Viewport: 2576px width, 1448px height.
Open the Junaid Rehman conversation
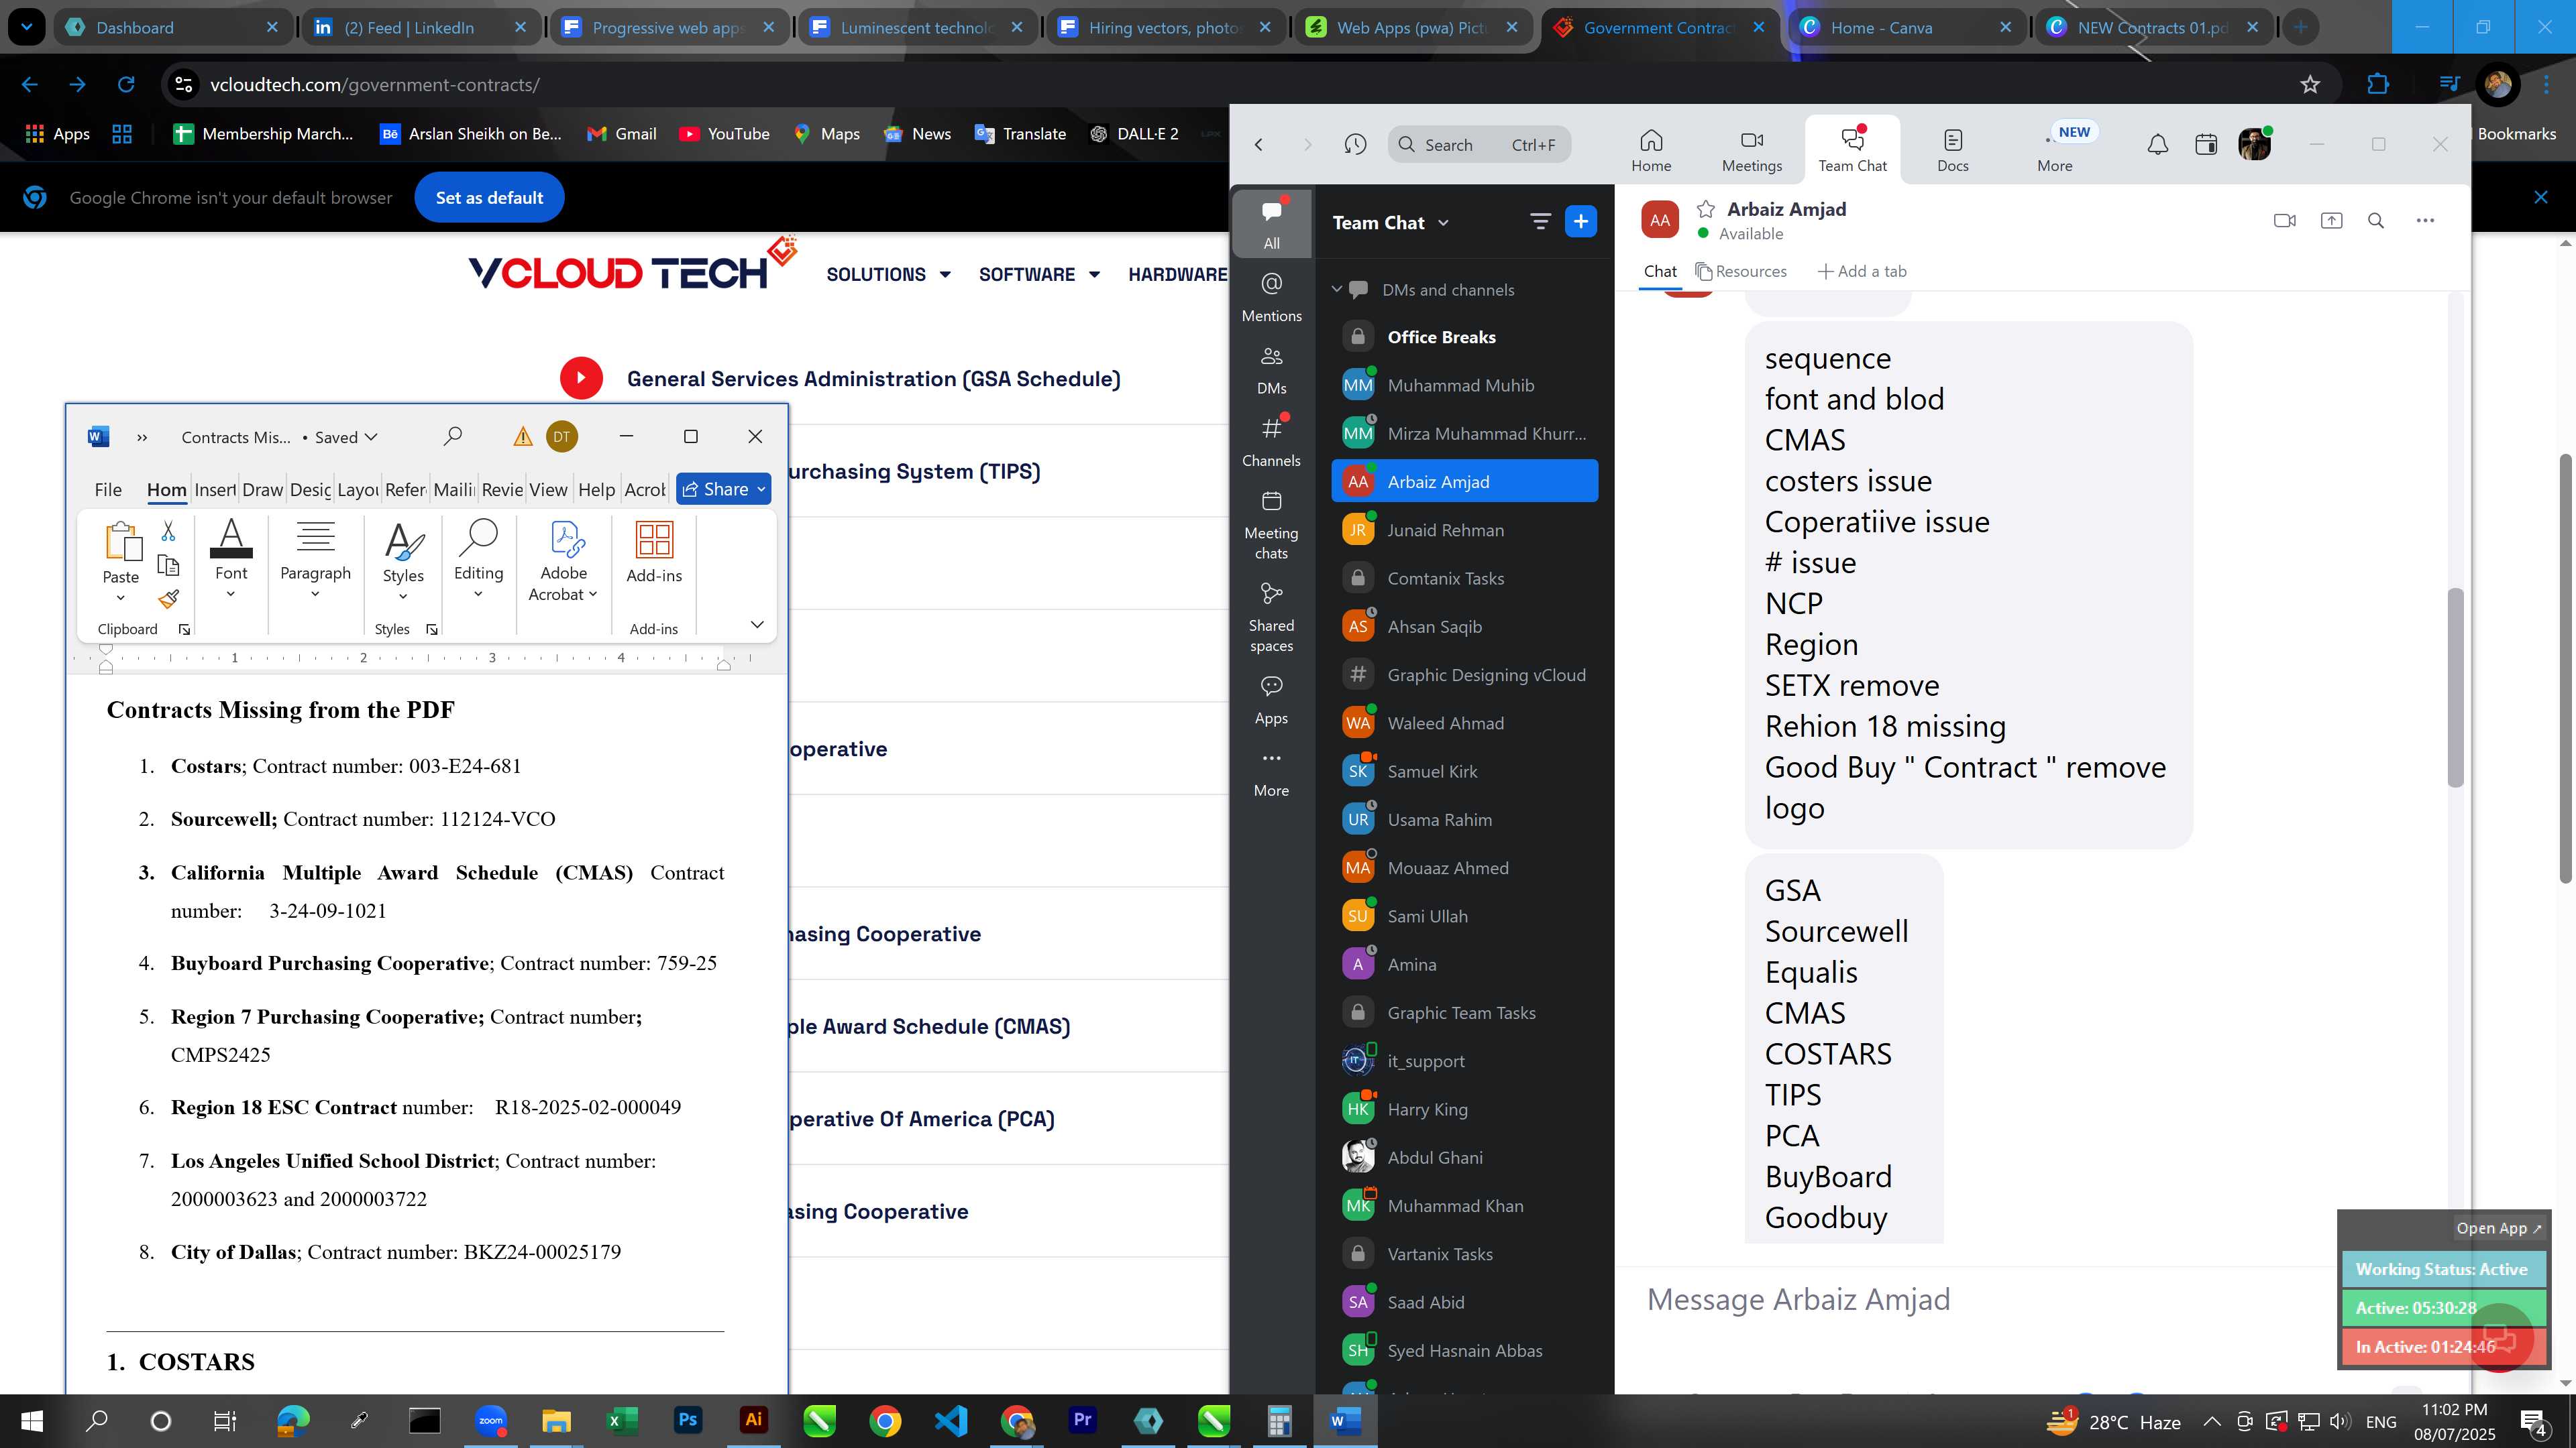pos(1464,531)
